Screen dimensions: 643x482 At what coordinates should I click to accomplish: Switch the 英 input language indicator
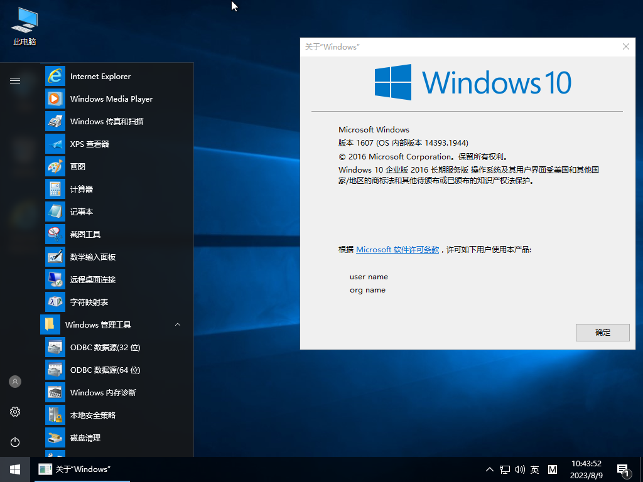tap(535, 469)
